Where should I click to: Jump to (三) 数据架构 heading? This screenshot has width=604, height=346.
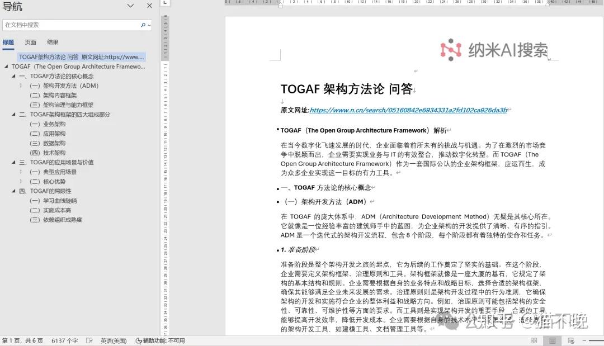click(x=48, y=143)
